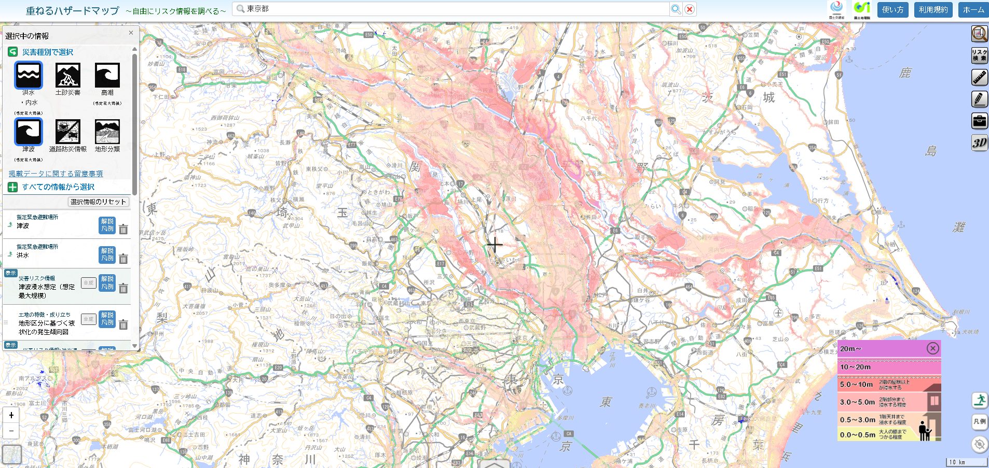
Task: Open 掲載データに関する留意事項 link
Action: [x=56, y=174]
